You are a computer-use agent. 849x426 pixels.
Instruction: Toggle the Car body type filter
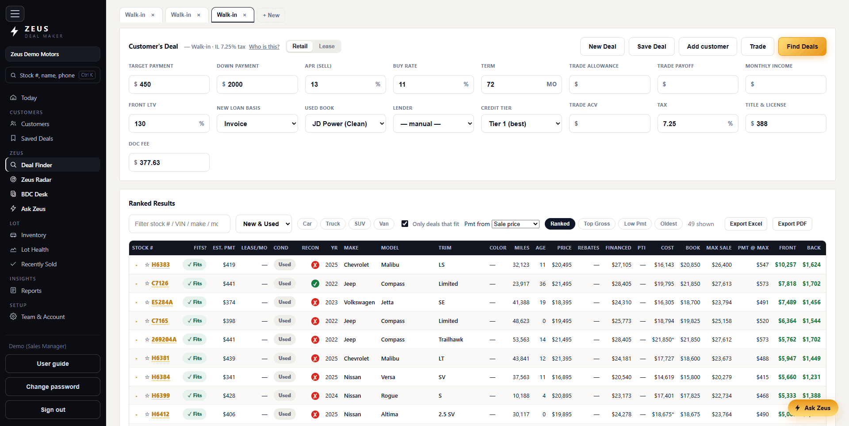307,224
